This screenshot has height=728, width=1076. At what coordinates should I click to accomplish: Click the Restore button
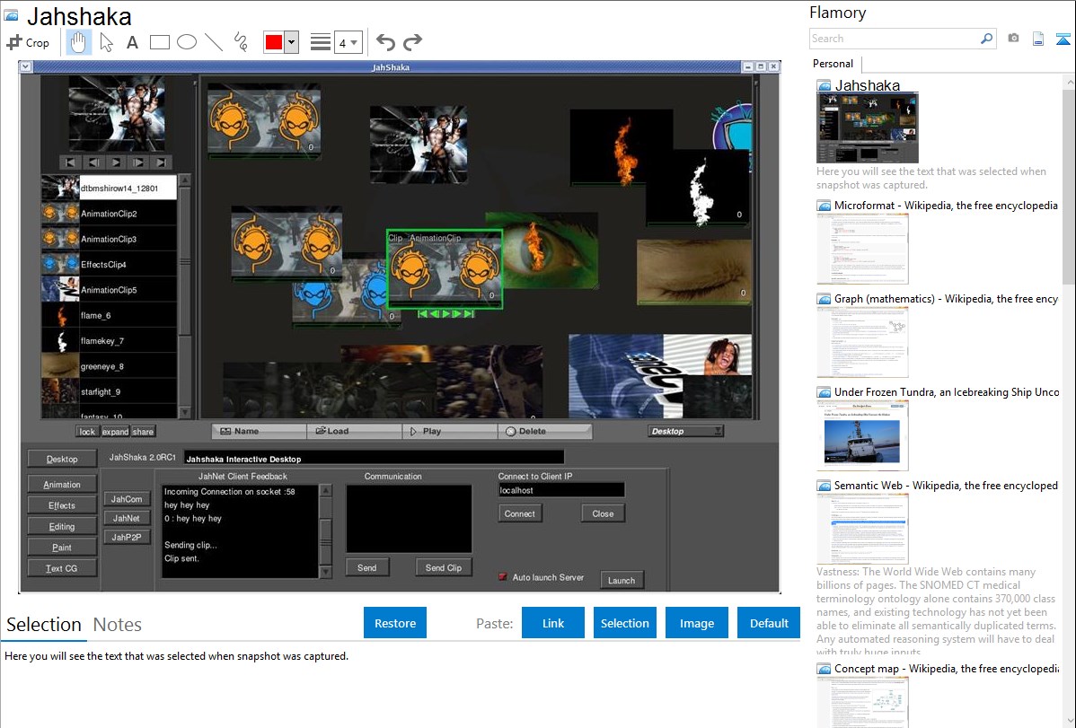395,623
